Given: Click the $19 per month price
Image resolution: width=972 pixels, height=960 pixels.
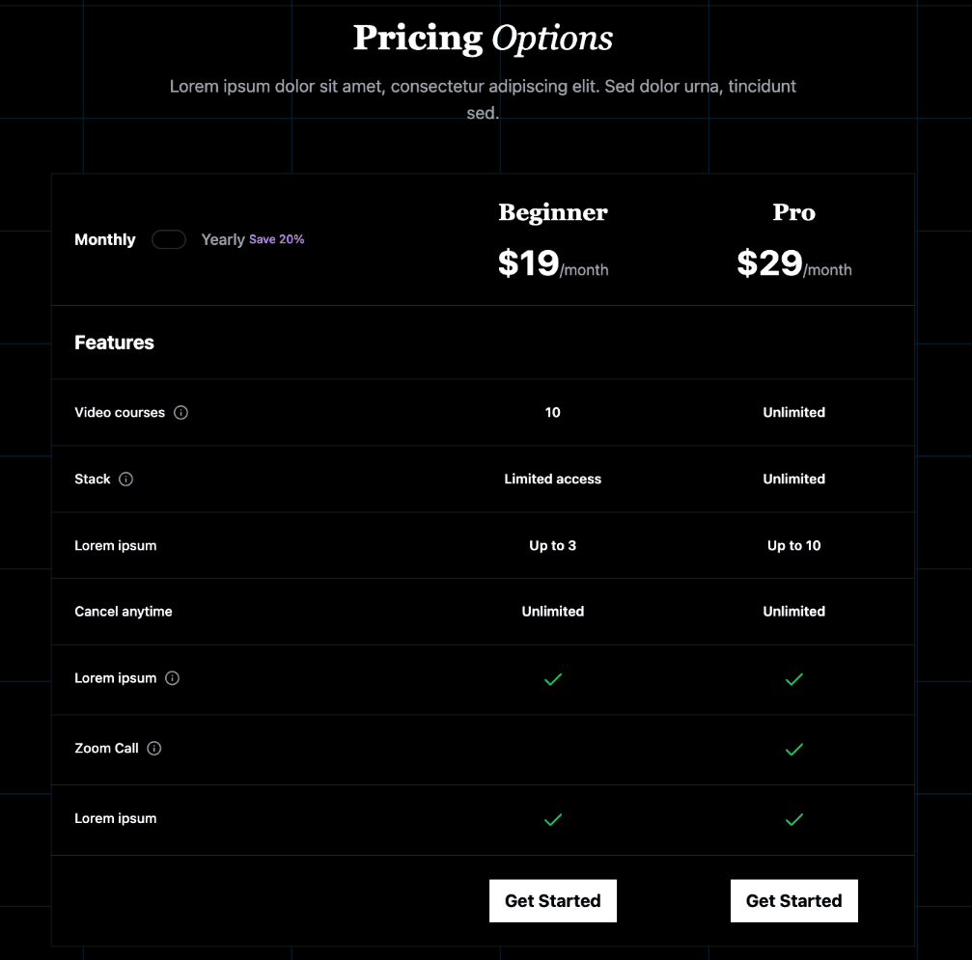Looking at the screenshot, I should (x=552, y=262).
